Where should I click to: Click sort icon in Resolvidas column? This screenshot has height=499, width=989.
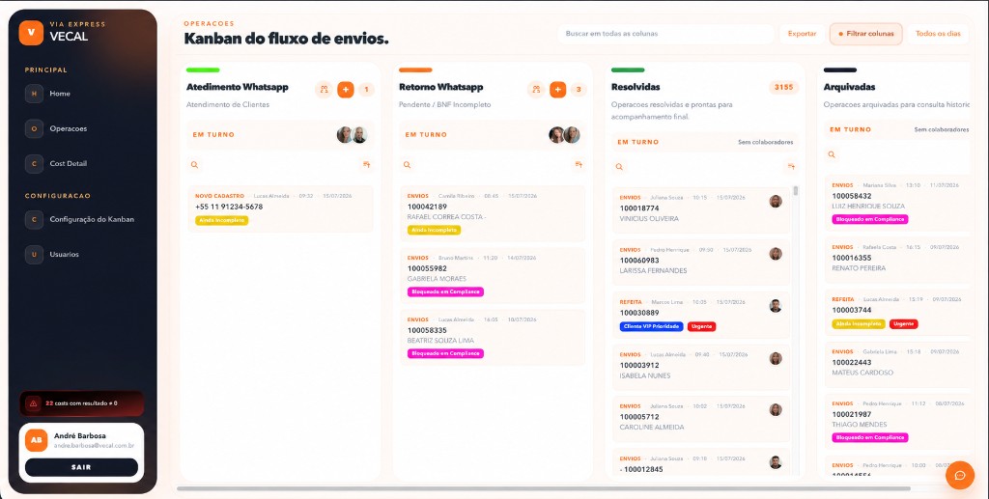point(791,167)
